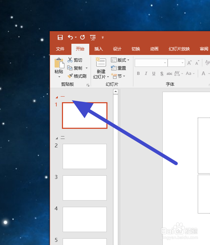
Task: Activate 格式刷 format painter
Action: coord(77,76)
